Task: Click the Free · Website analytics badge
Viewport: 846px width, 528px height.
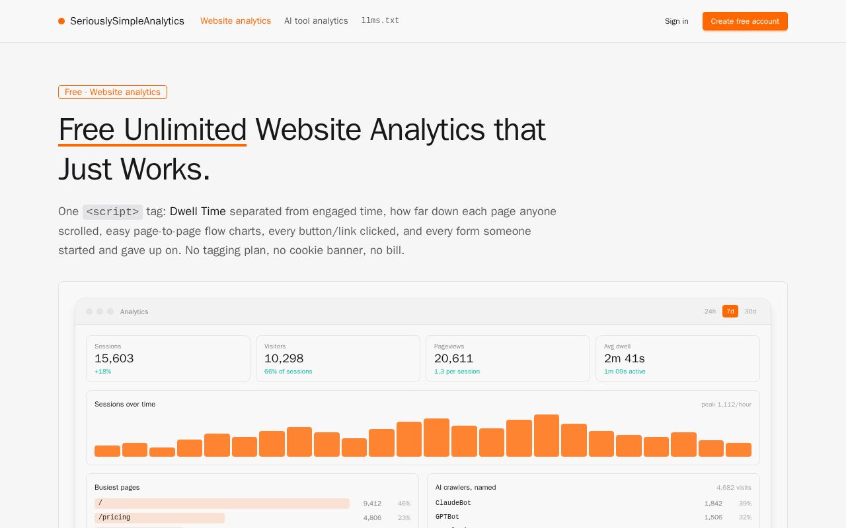Action: (112, 92)
